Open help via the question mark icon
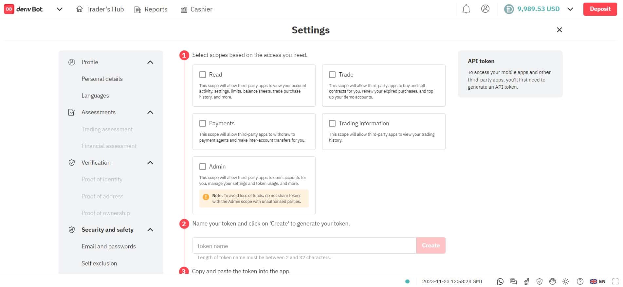Viewport: 623px width, 287px height. (x=580, y=281)
